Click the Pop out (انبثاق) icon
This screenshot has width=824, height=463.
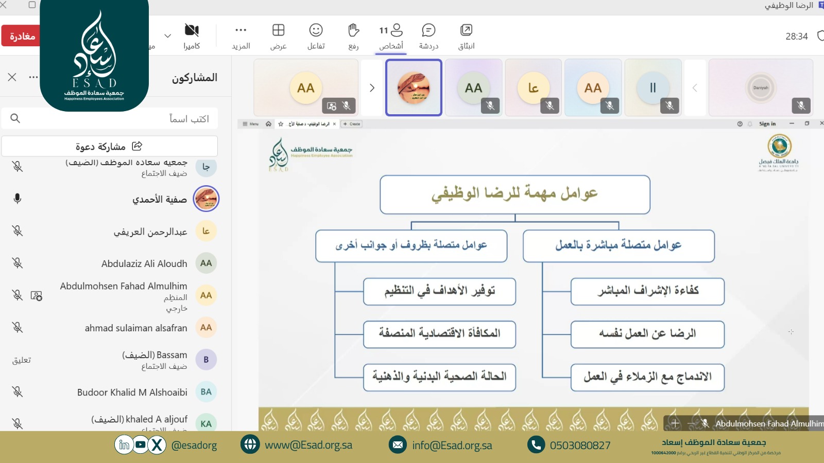click(x=466, y=36)
